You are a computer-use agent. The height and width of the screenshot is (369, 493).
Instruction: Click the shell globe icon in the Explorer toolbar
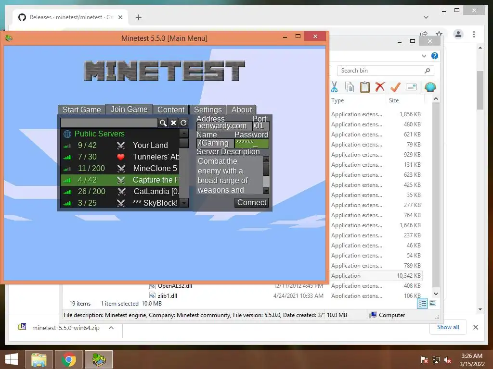(x=430, y=87)
